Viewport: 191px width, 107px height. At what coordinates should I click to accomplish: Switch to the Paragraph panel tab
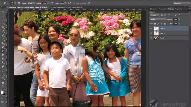tap(162, 9)
